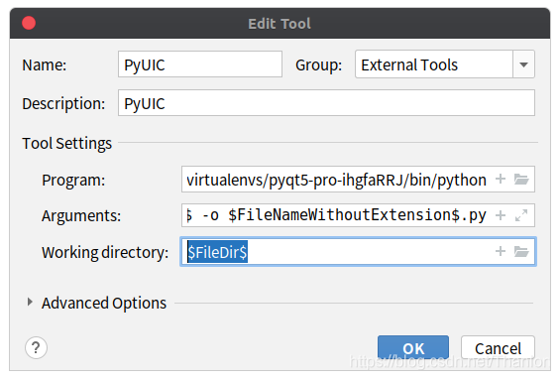The height and width of the screenshot is (380, 560).
Task: Expand Advanced Options section
Action: 30,303
